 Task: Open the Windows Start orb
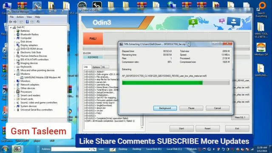5,149
